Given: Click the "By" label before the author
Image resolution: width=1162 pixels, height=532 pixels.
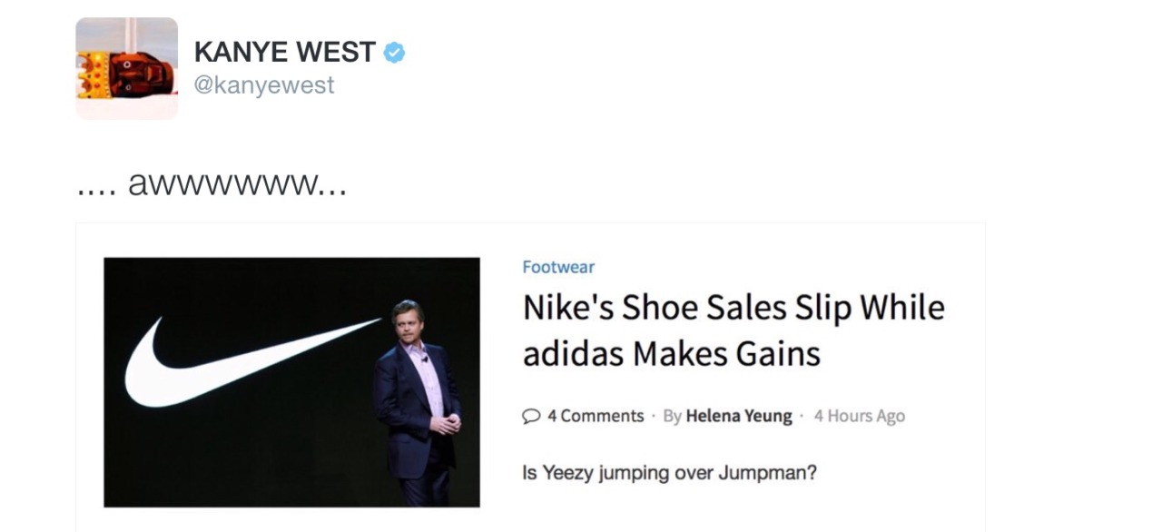Looking at the screenshot, I should (x=673, y=416).
